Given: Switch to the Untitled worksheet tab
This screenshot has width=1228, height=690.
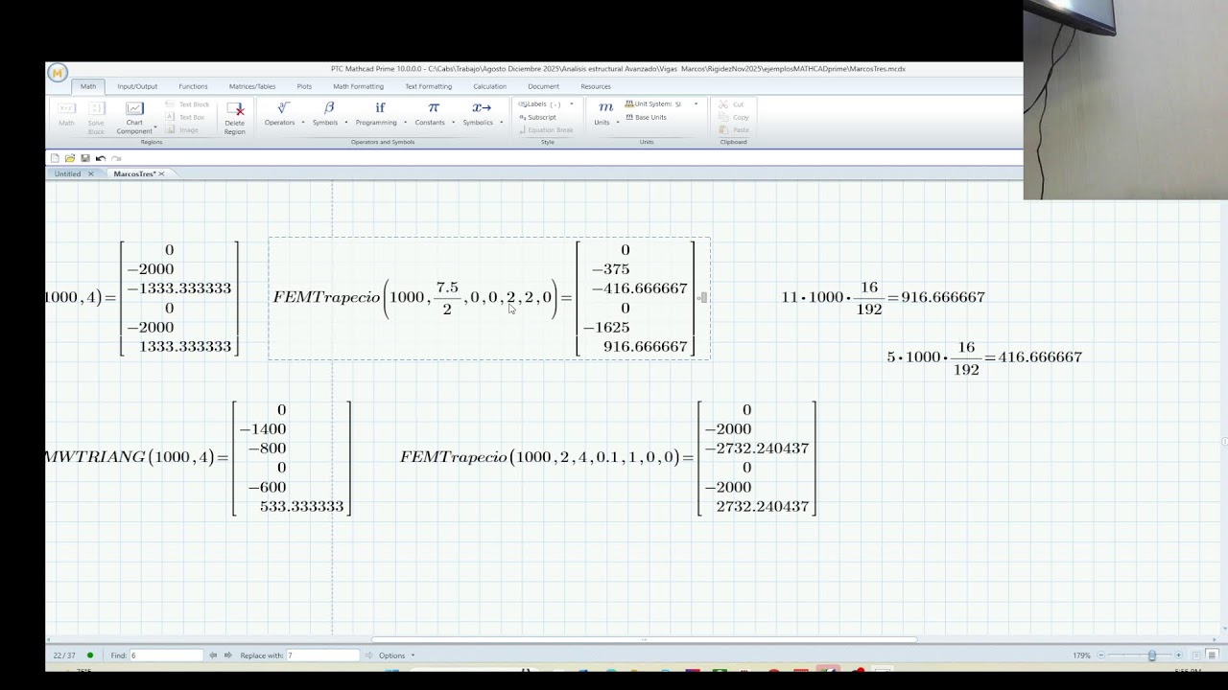Looking at the screenshot, I should tap(67, 173).
